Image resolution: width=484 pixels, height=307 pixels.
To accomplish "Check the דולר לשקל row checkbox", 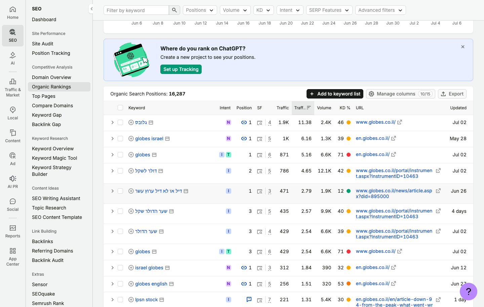I will point(120,171).
